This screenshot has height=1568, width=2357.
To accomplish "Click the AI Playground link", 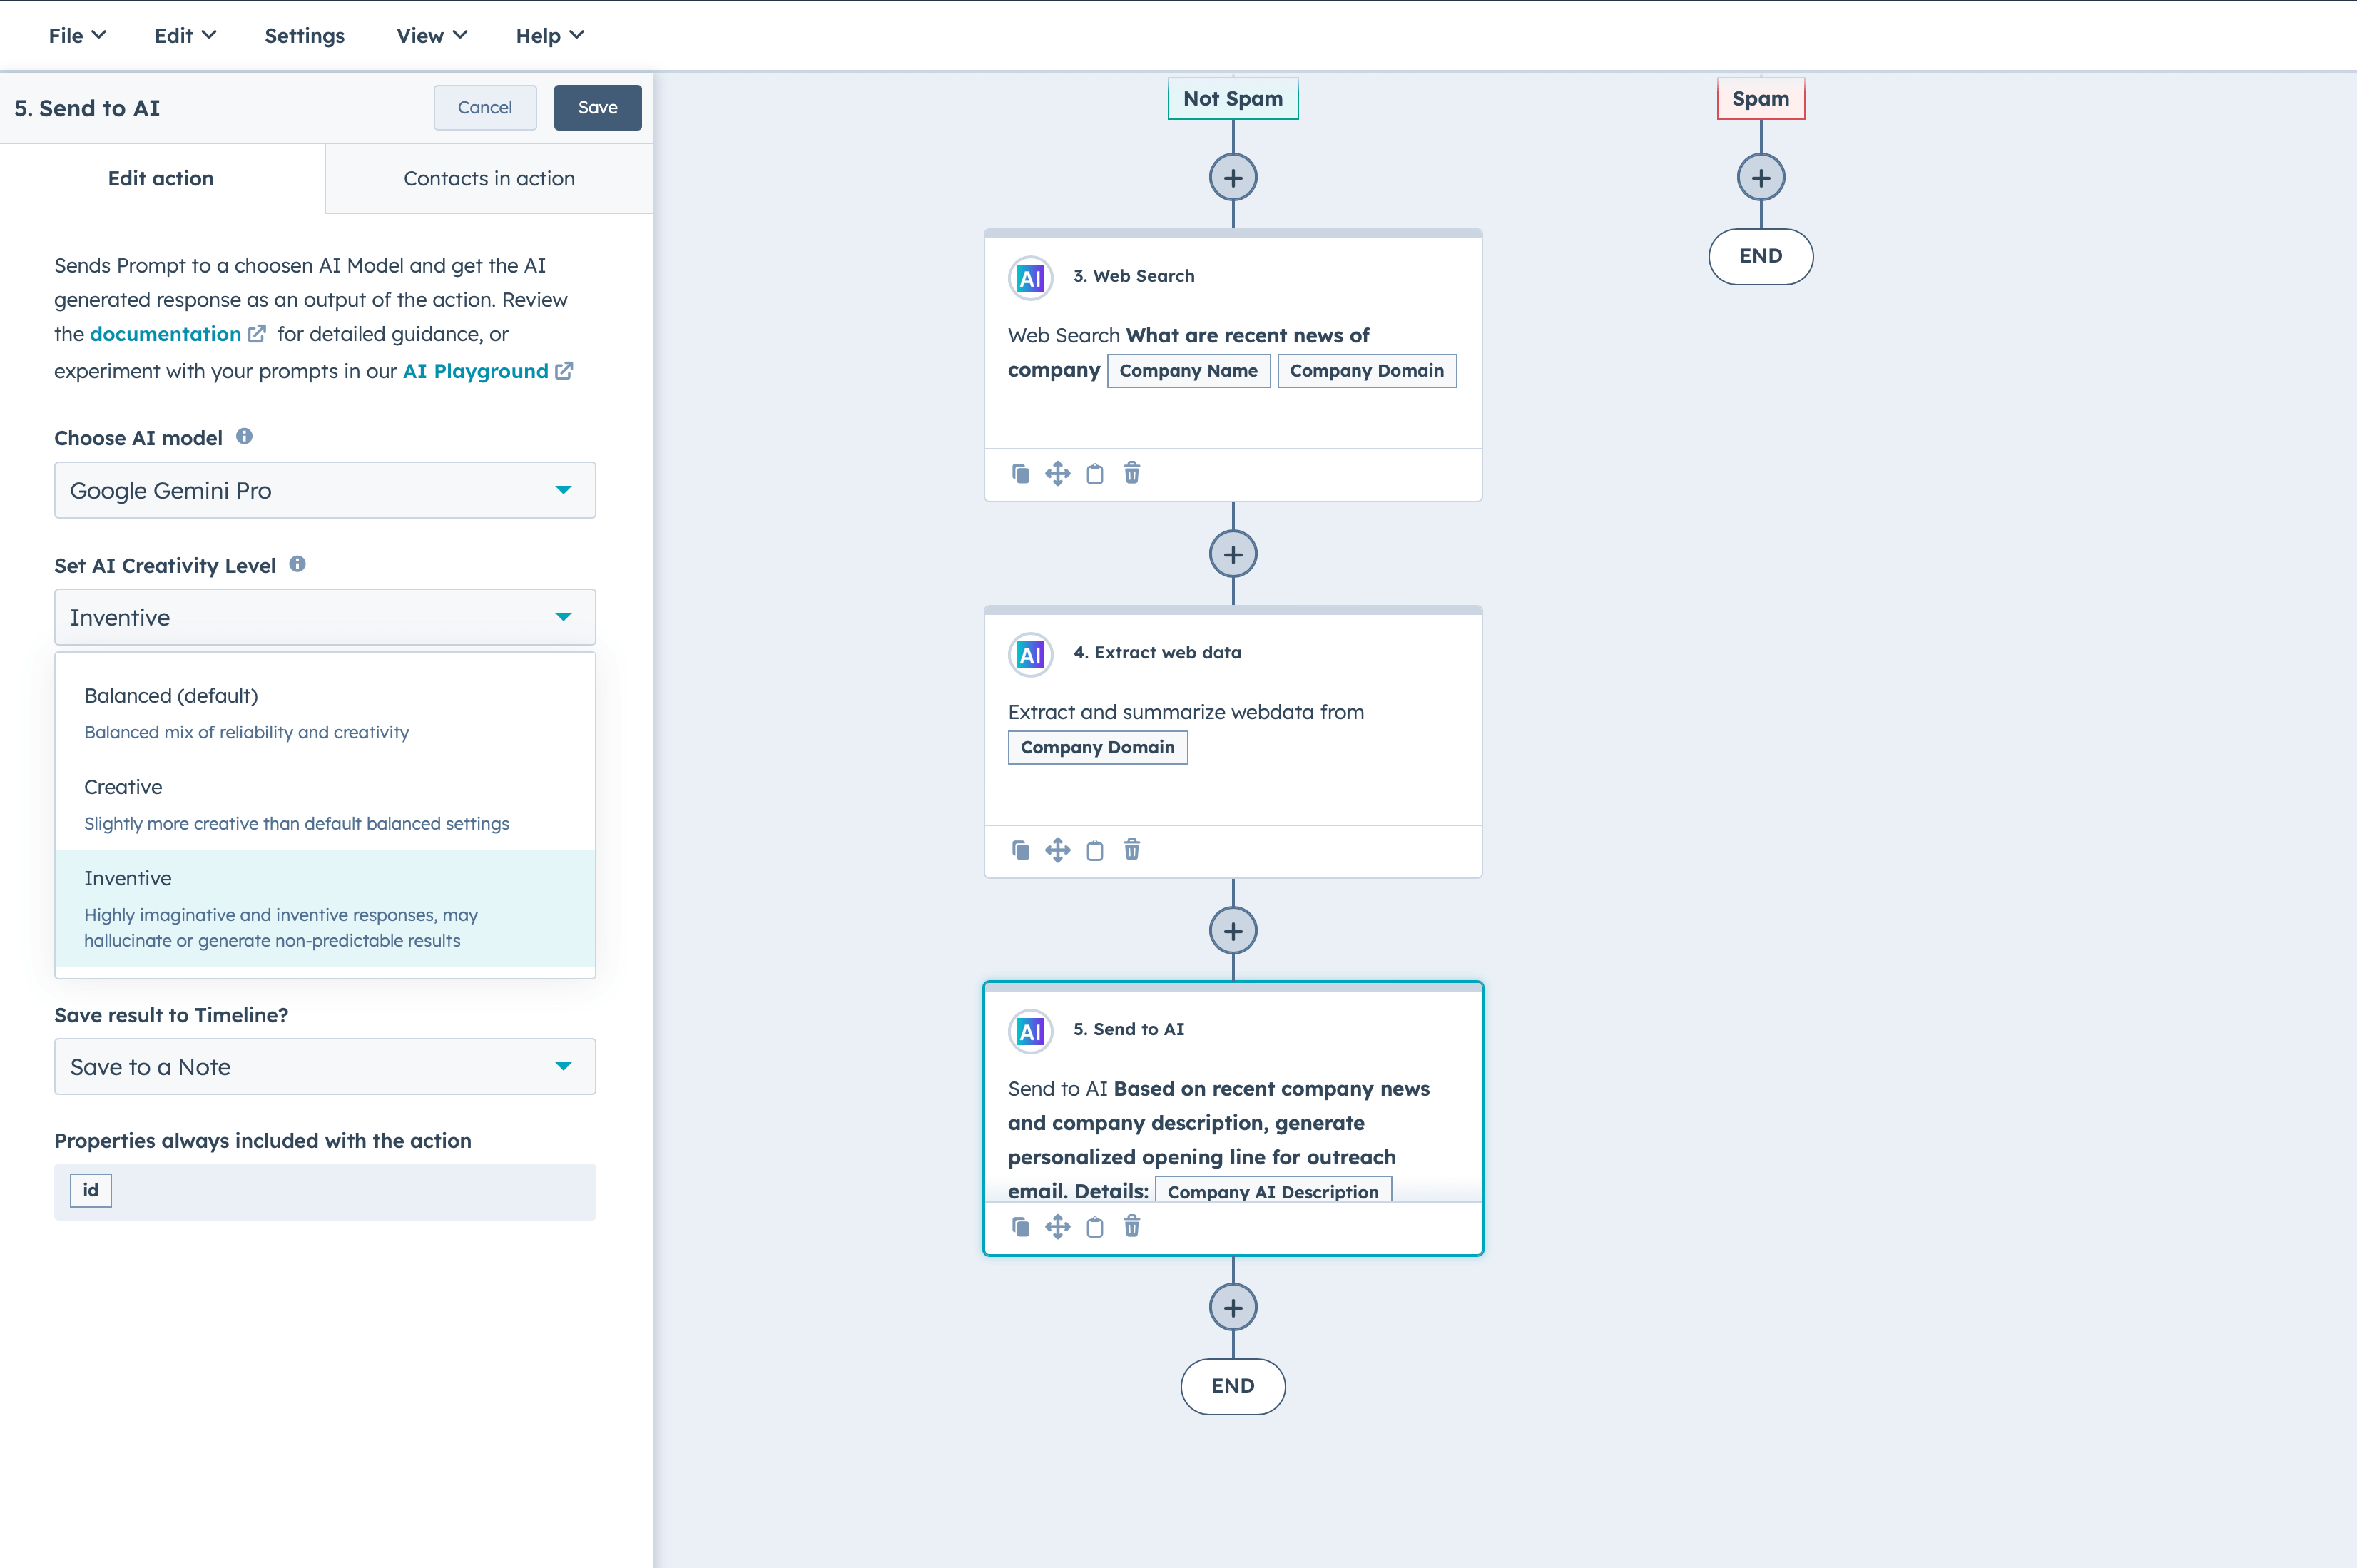I will (474, 371).
